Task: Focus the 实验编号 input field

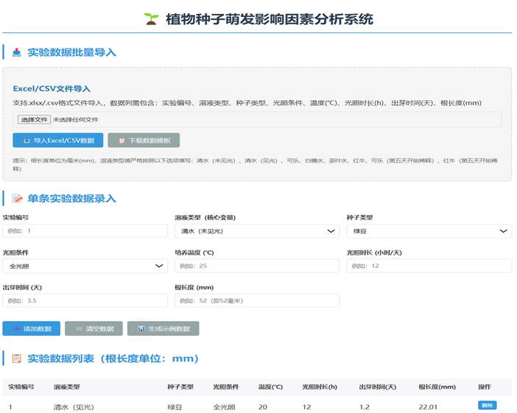Action: (x=85, y=231)
